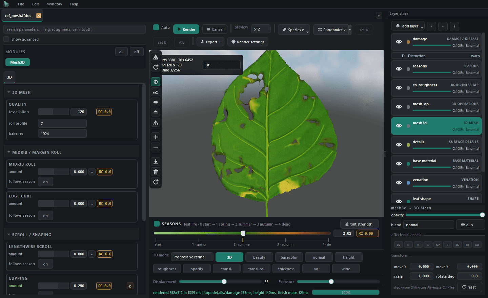Hide the mesh3d layer with its eye icon
Image resolution: width=488 pixels, height=298 pixels.
coord(399,126)
